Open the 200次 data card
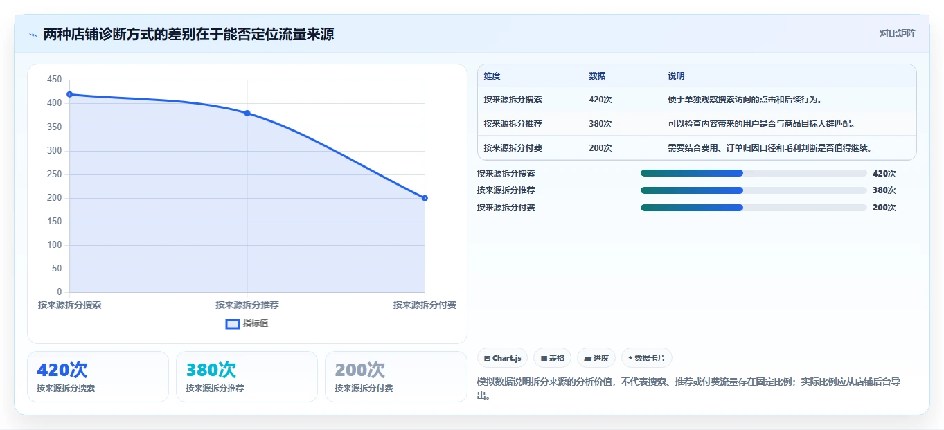This screenshot has width=944, height=430. pos(395,377)
